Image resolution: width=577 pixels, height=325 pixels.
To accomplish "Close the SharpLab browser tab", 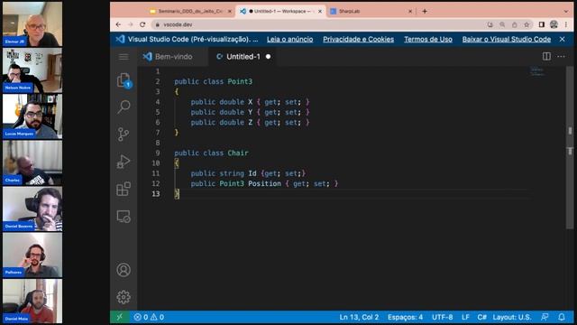I will click(x=410, y=11).
